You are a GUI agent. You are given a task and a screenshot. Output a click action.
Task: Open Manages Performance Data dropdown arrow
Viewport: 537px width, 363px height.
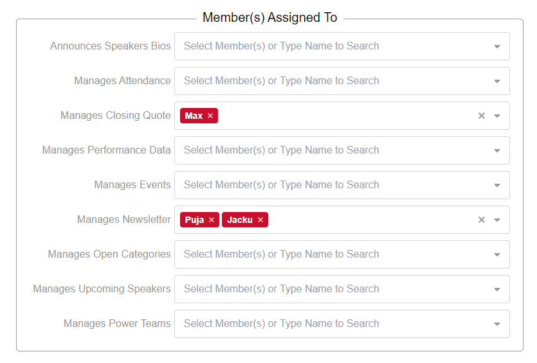pos(497,151)
